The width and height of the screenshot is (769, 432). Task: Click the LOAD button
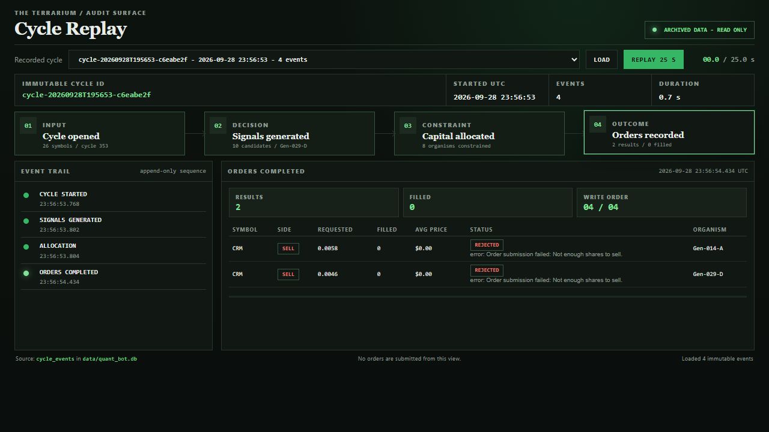[x=601, y=59]
